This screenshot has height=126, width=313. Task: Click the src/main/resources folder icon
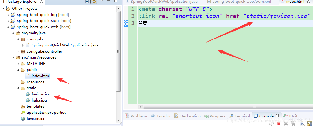click(18, 57)
